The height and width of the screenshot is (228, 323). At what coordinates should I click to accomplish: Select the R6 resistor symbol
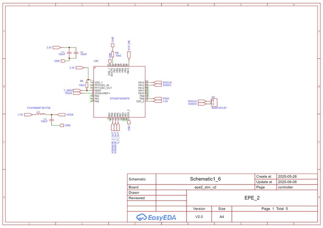tap(113, 54)
